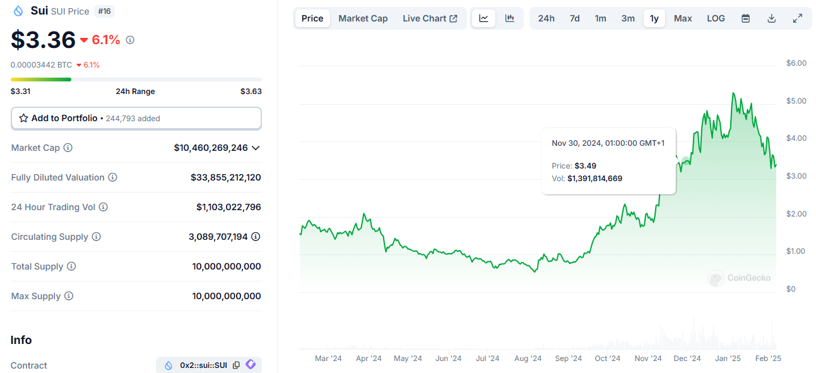
Task: Open price change info icon beside 6.1%
Action: click(130, 40)
